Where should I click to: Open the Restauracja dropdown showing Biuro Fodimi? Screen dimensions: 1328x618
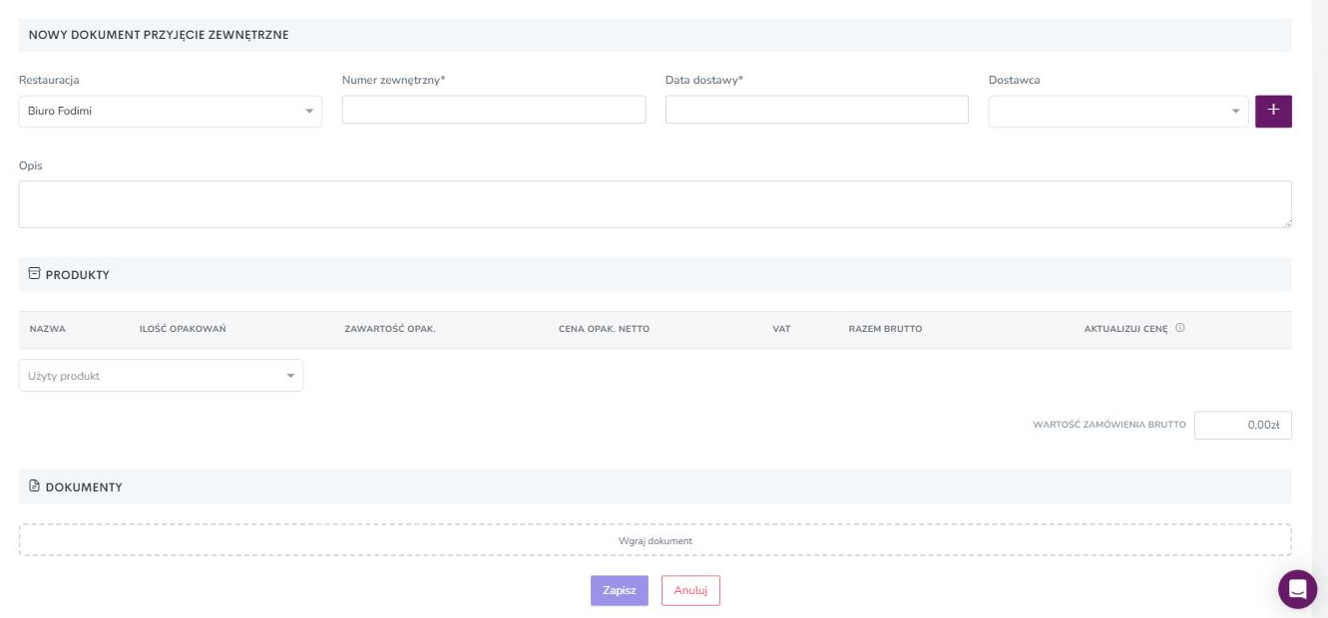[x=171, y=112]
